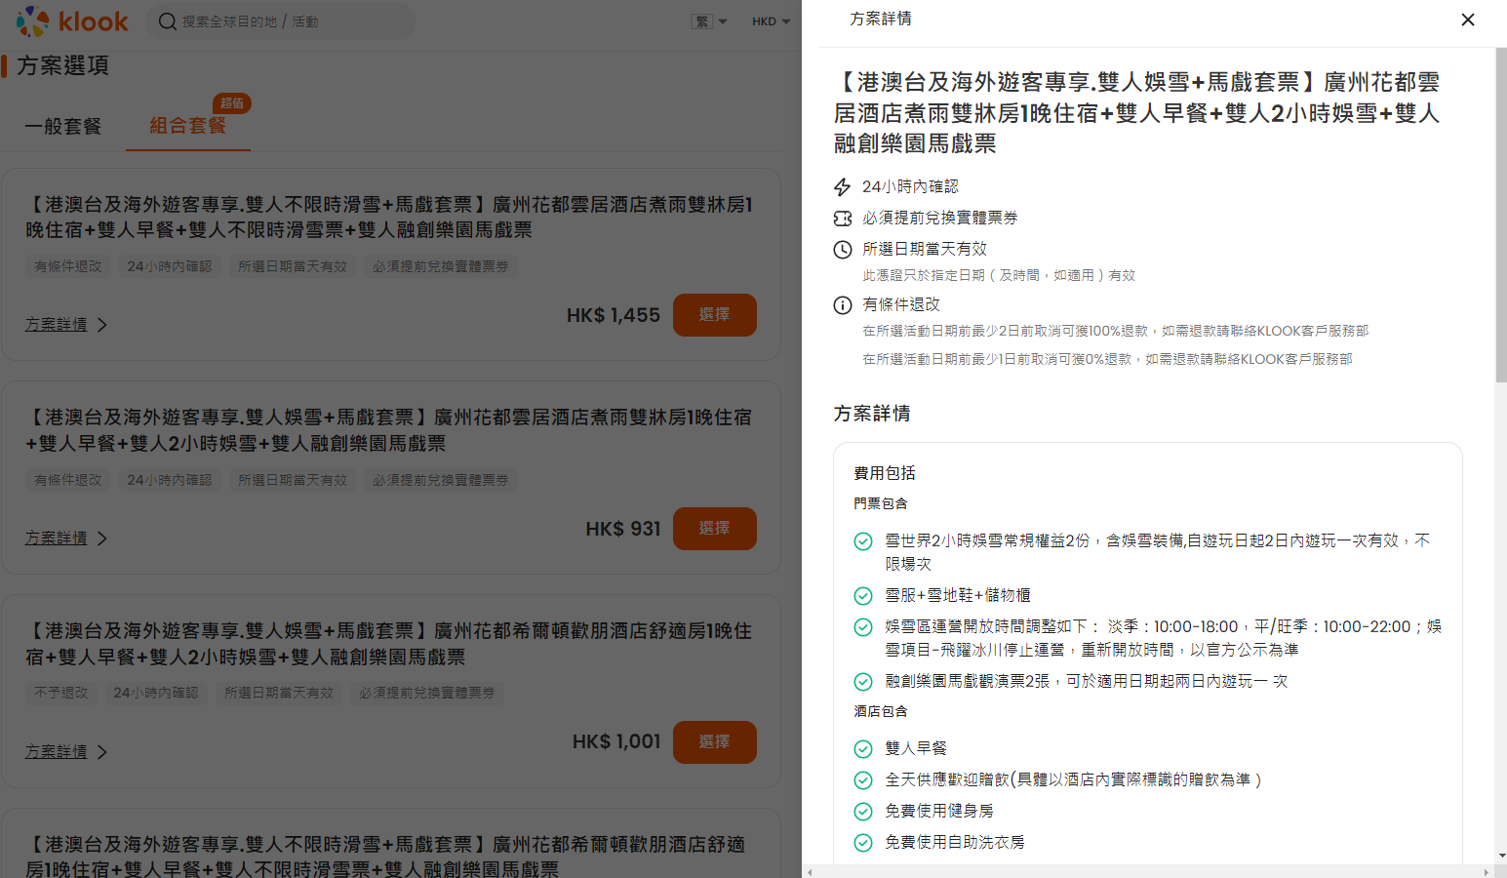1507x878 pixels.
Task: Click 必須提前兌換實體票券 tag in HK$ 1,455 card
Action: pos(441,266)
